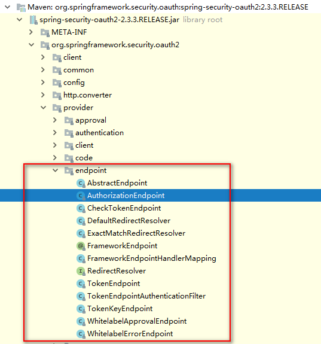This screenshot has height=344, width=321.
Task: Click the TokenEndpoint class icon
Action: [x=81, y=284]
